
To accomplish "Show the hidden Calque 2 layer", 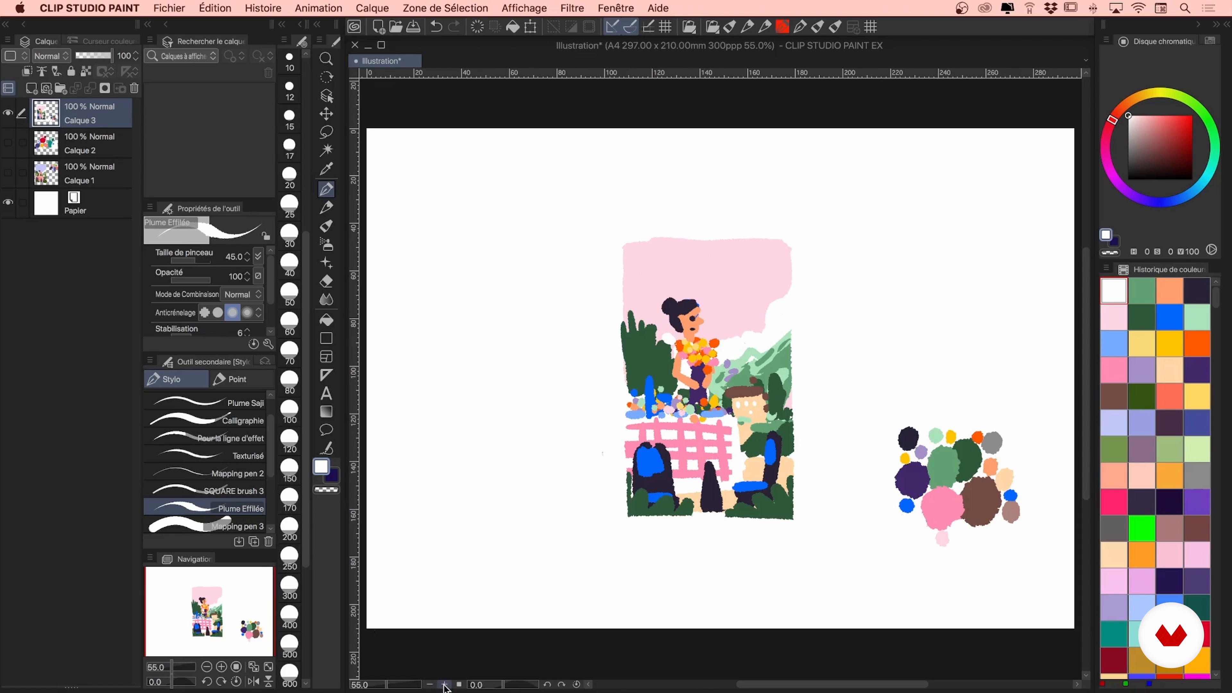I will pyautogui.click(x=8, y=143).
